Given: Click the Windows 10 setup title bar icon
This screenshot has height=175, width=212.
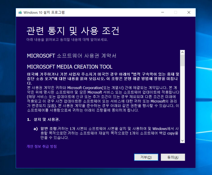Looking at the screenshot, I should point(20,12).
